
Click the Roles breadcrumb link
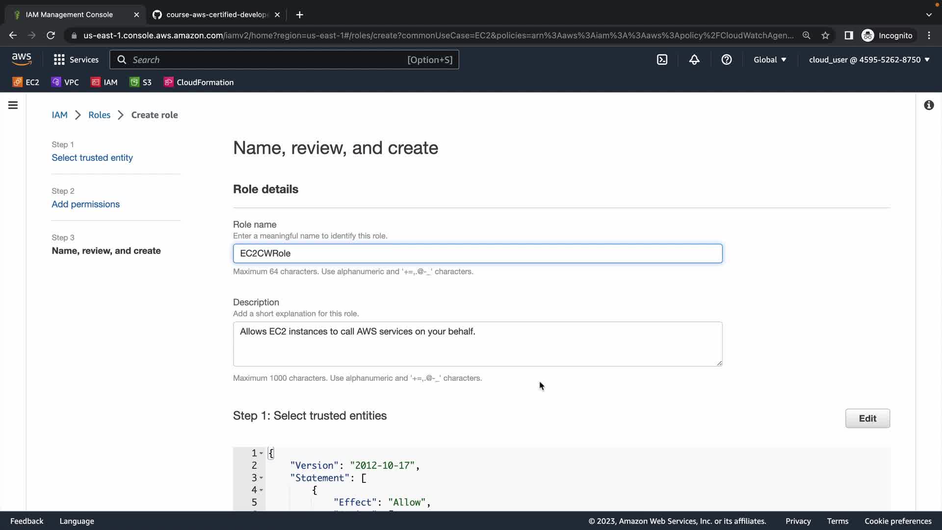99,115
